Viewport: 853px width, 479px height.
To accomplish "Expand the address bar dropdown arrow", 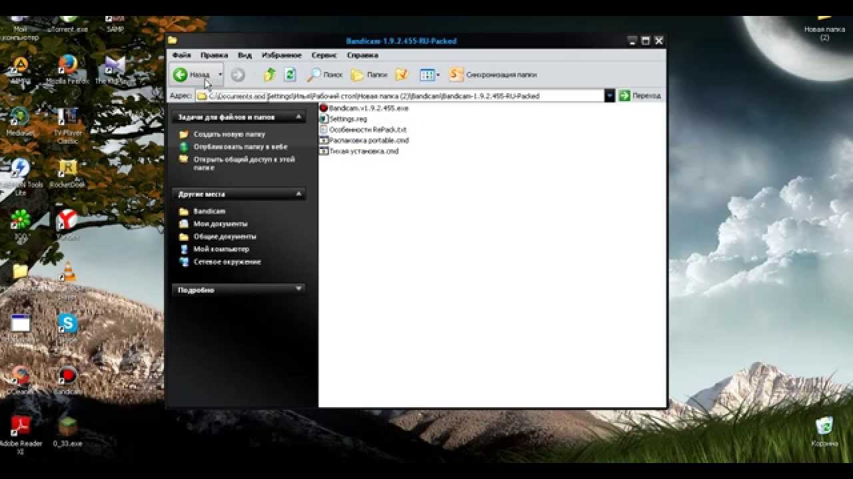I will pyautogui.click(x=609, y=96).
